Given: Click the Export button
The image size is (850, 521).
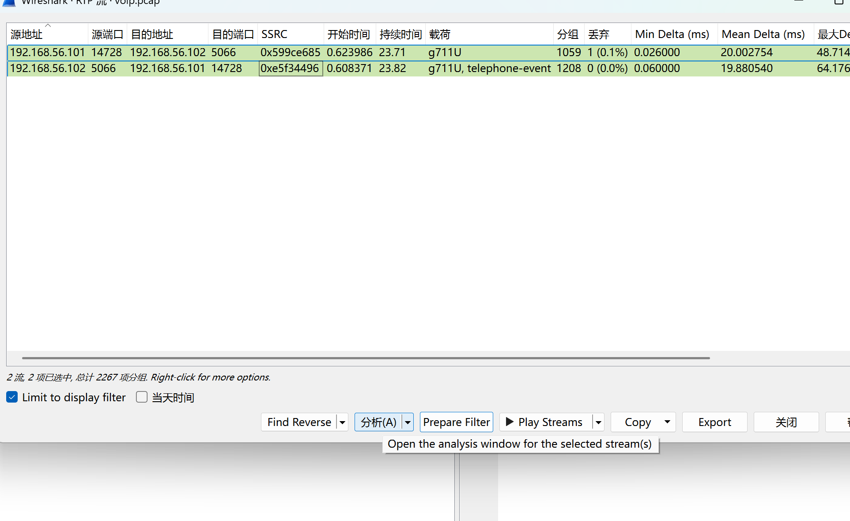Looking at the screenshot, I should coord(714,422).
